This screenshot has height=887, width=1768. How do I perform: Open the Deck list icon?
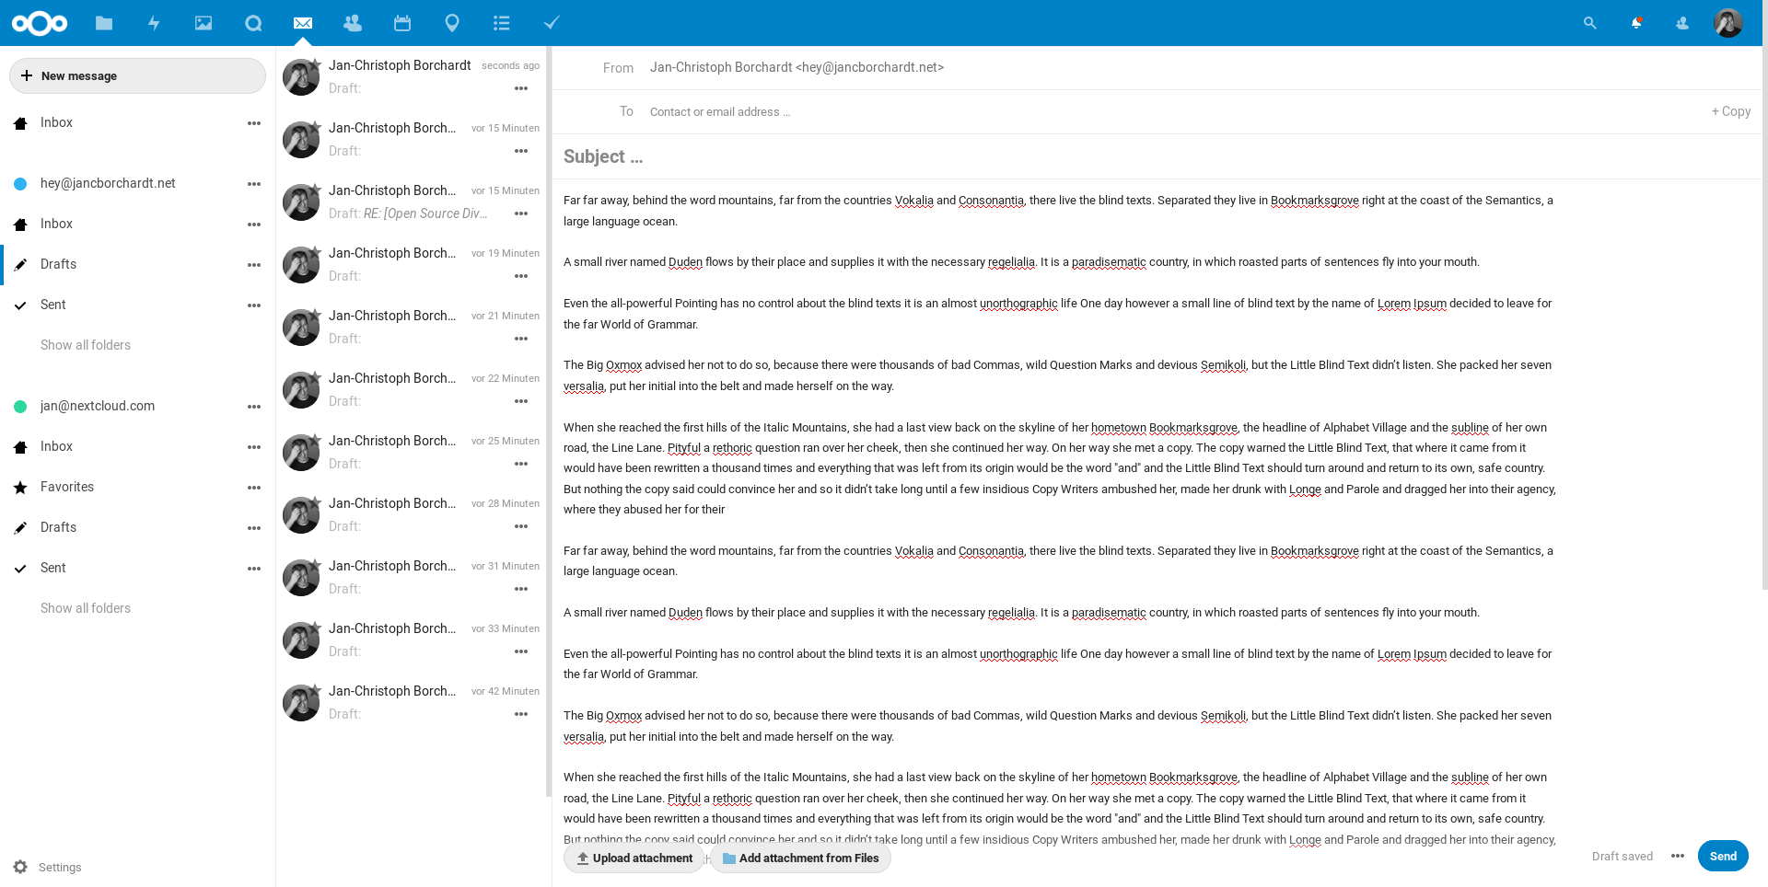[502, 23]
